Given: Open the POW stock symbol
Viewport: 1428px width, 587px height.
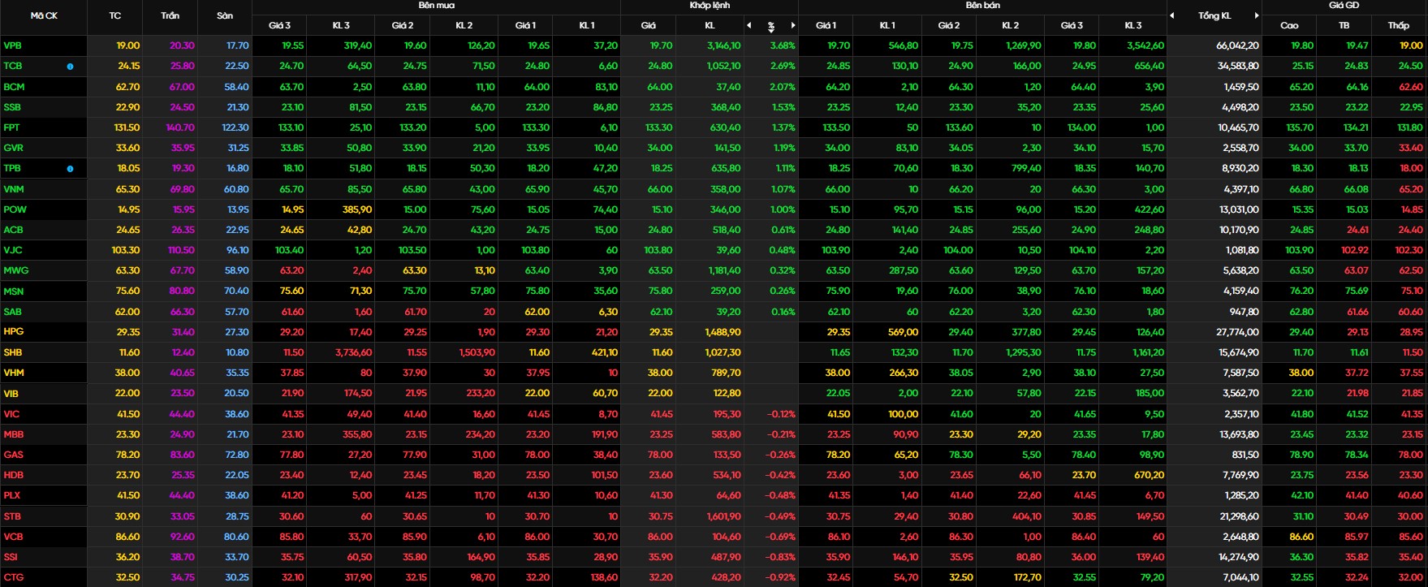Looking at the screenshot, I should (15, 209).
